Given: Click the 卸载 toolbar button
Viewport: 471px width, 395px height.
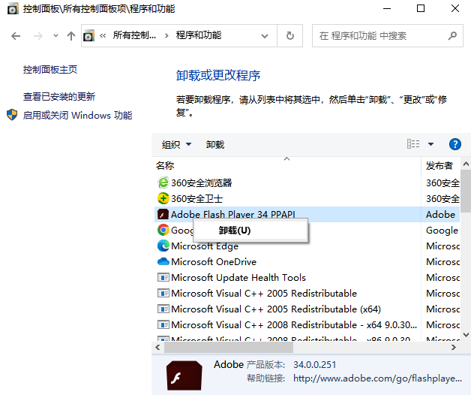Looking at the screenshot, I should tap(215, 144).
